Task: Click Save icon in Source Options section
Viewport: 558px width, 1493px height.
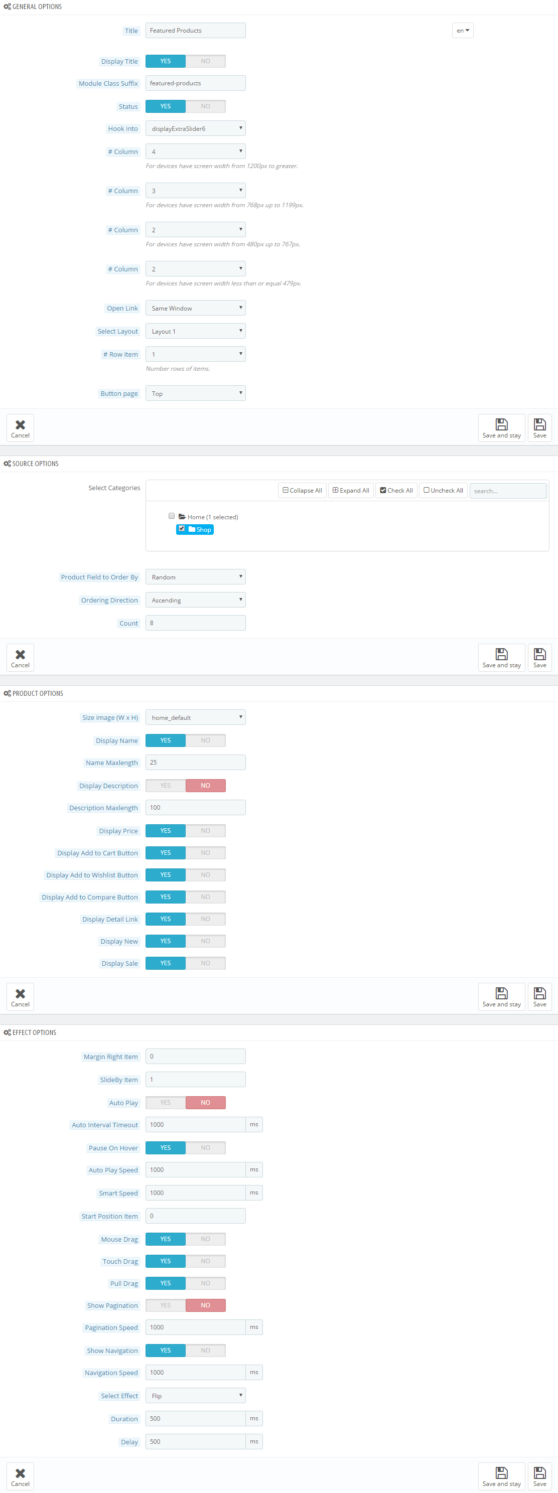Action: (x=539, y=657)
